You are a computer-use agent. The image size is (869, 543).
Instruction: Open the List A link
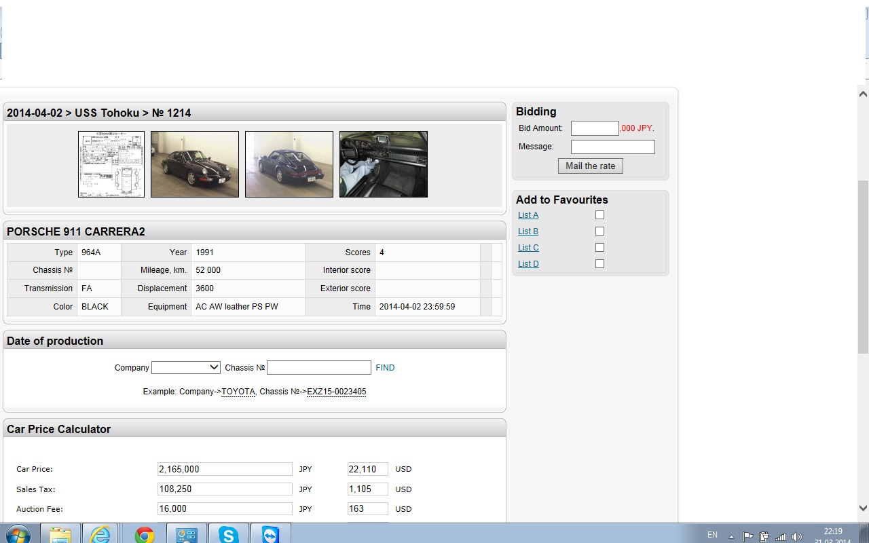pyautogui.click(x=528, y=215)
